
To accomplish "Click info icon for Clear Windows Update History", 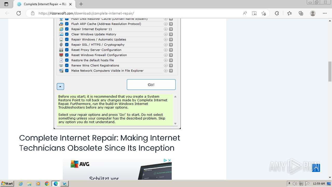I will [166, 34].
